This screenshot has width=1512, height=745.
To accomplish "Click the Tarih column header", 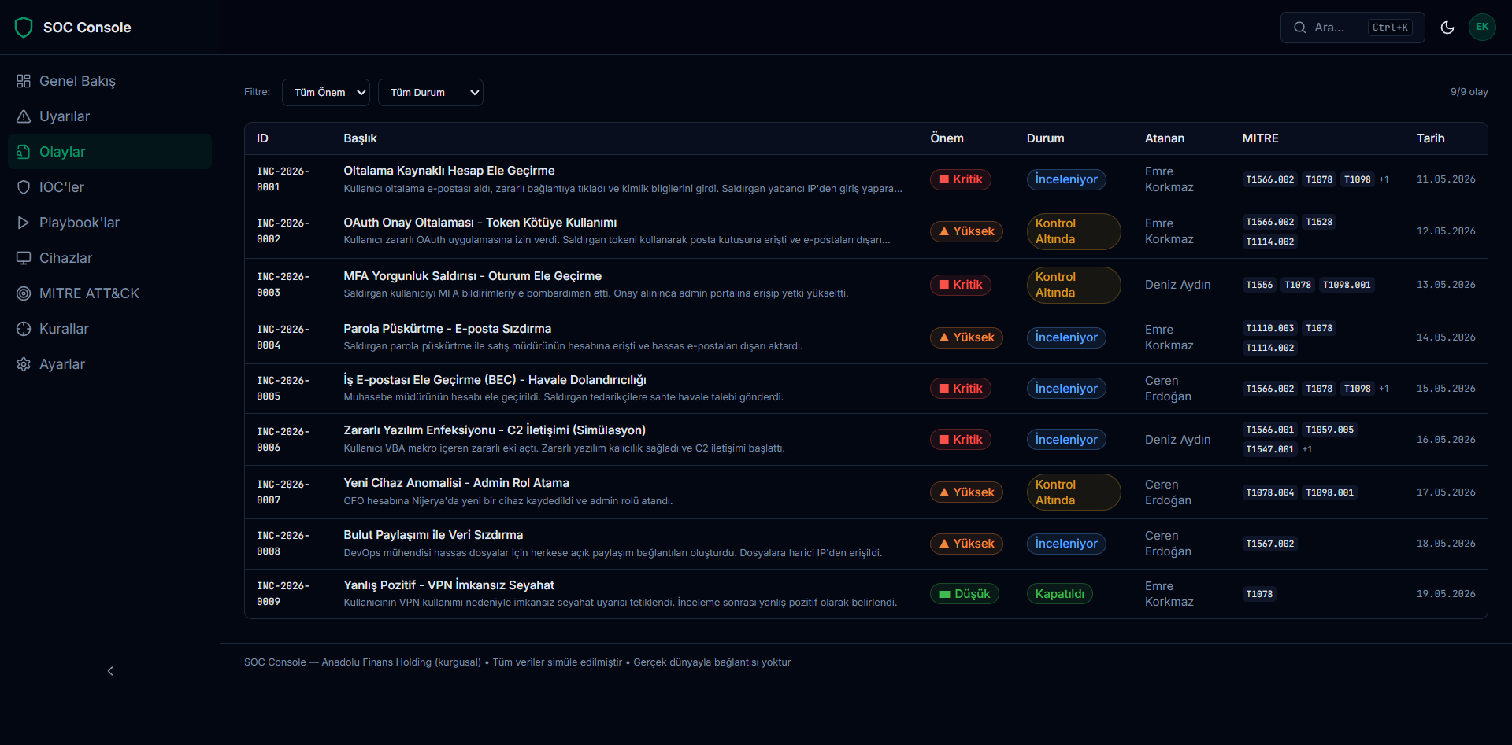I will coord(1430,138).
